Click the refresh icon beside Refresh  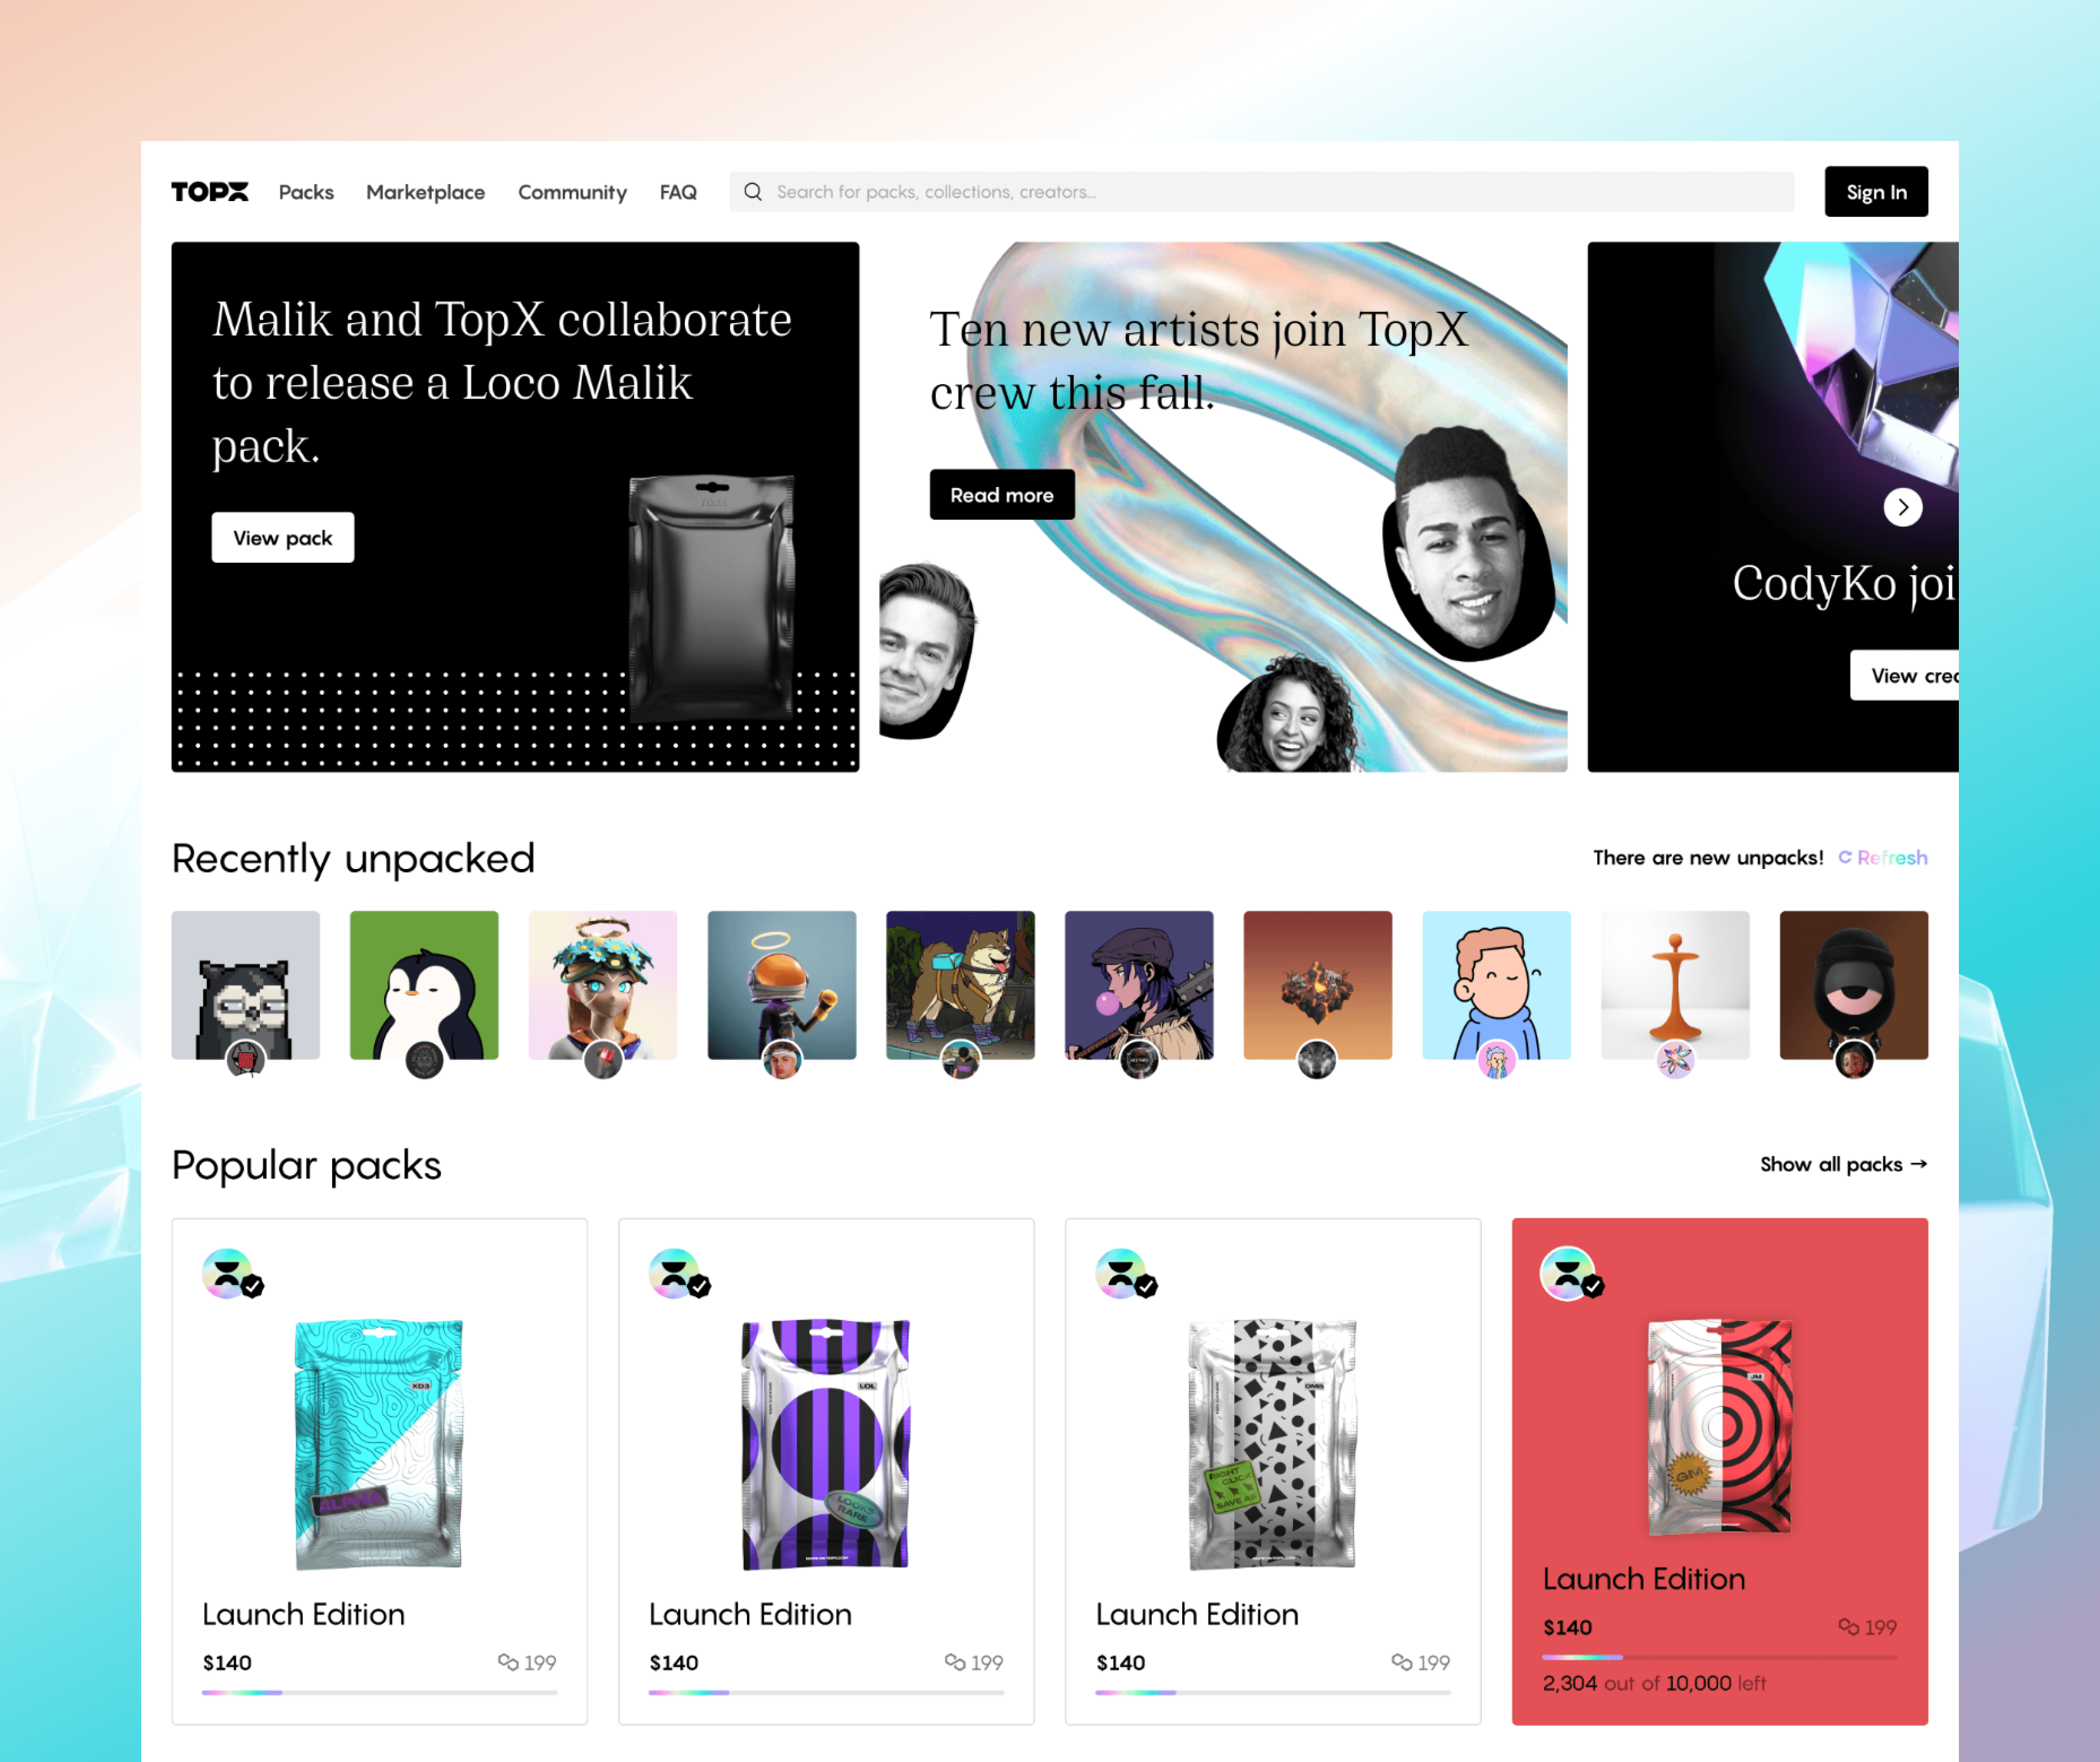tap(1844, 857)
